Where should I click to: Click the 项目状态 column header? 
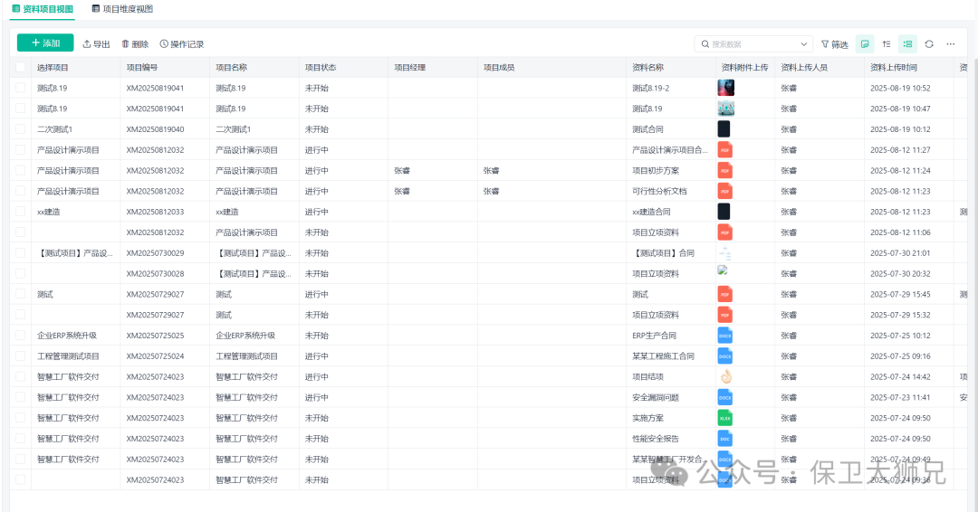(x=321, y=67)
